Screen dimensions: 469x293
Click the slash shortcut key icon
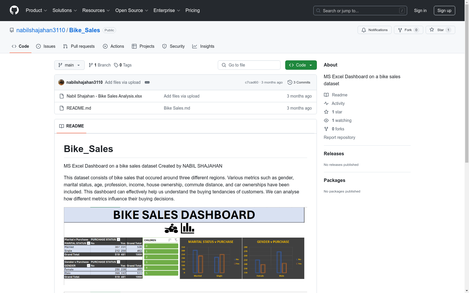click(x=402, y=11)
